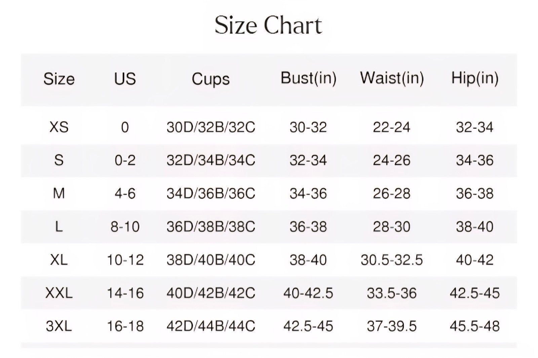
Task: Select the Size column header
Action: (x=59, y=79)
